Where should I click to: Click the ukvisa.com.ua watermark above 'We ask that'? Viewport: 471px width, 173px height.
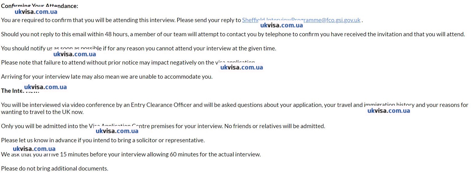click(34, 149)
